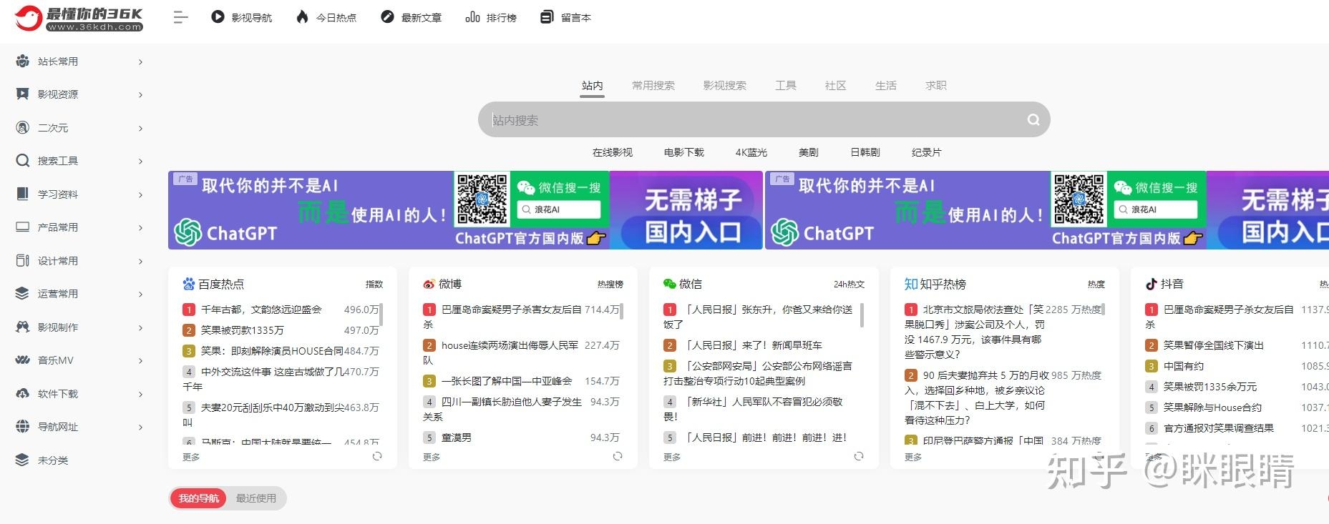Click the search magnifier submit icon
1329x524 pixels.
(x=1033, y=120)
